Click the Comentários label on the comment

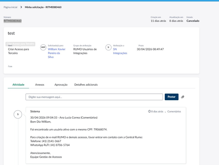tap(174, 112)
